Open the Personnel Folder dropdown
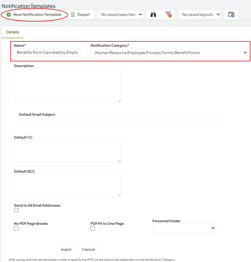This screenshot has height=262, width=251. pyautogui.click(x=184, y=228)
